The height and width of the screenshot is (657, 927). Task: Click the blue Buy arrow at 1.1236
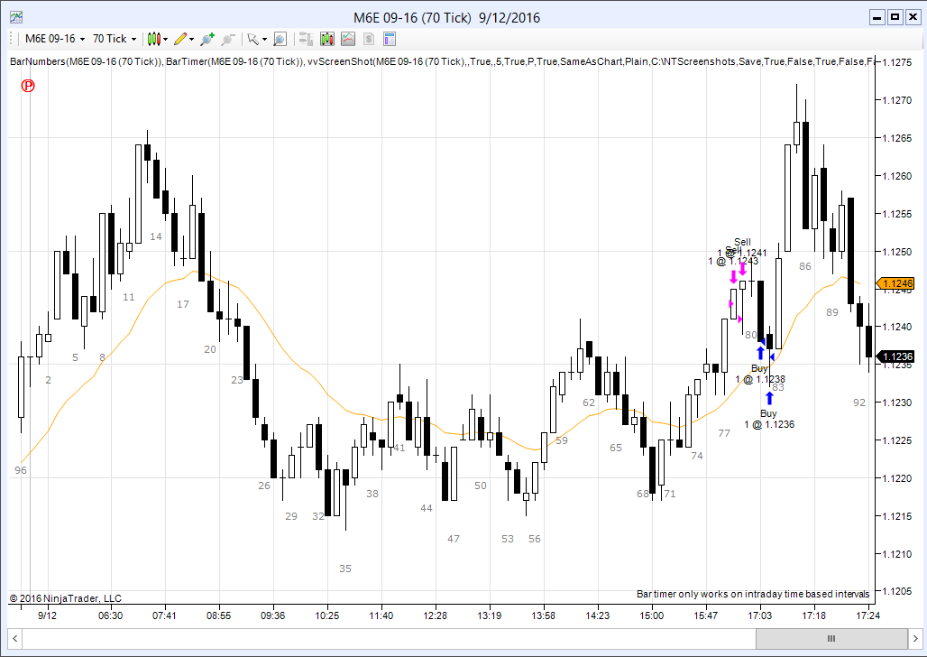click(769, 398)
